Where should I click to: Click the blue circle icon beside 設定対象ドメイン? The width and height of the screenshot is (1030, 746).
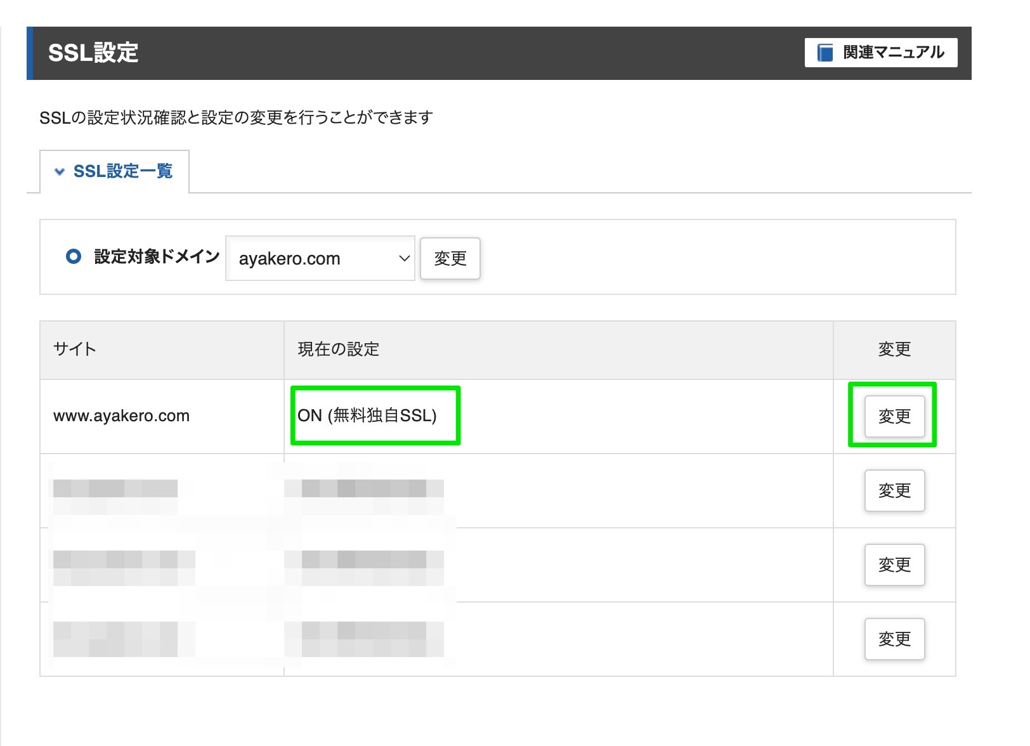[x=74, y=256]
